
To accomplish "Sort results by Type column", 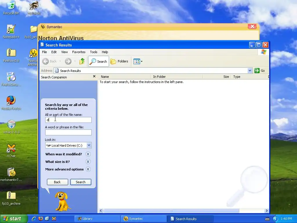I will pyautogui.click(x=248, y=77).
